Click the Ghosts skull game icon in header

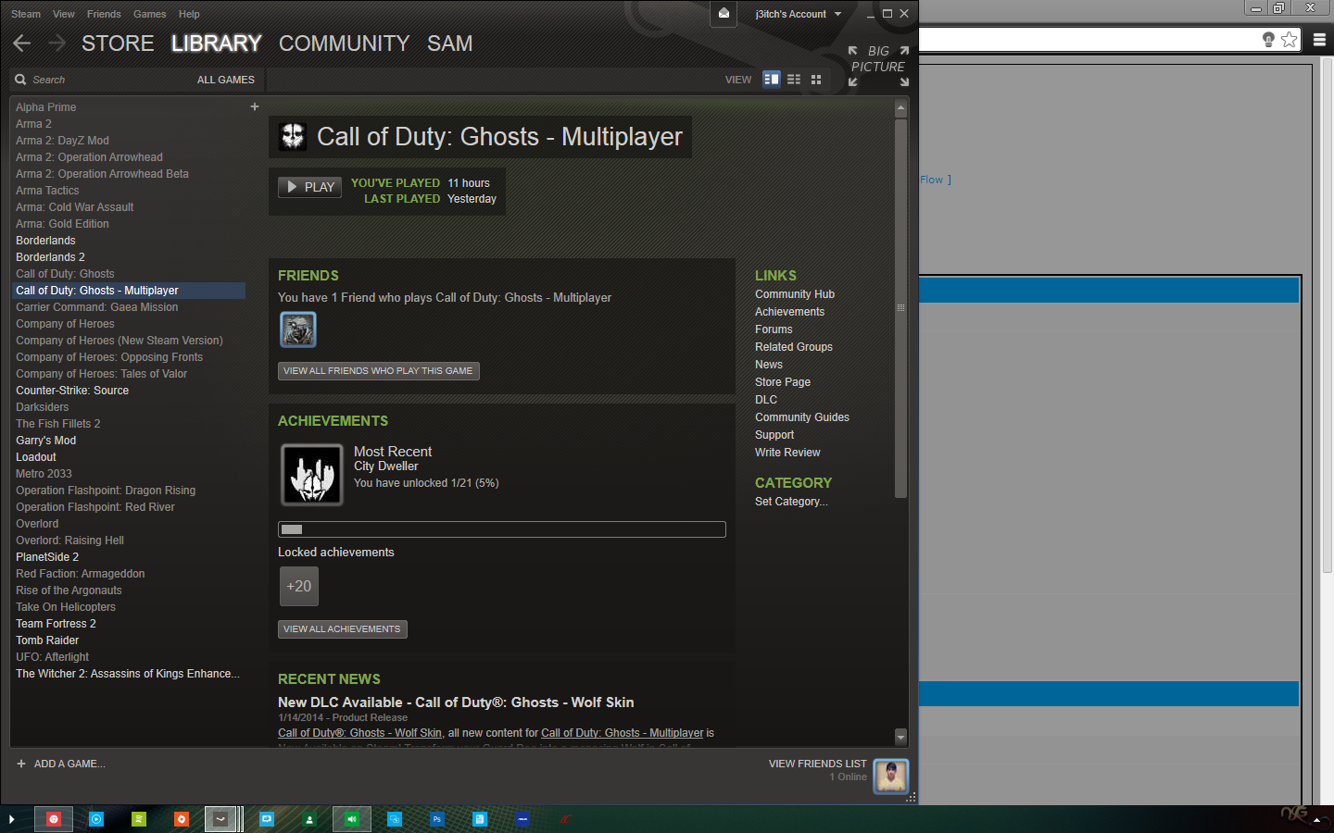pos(293,136)
